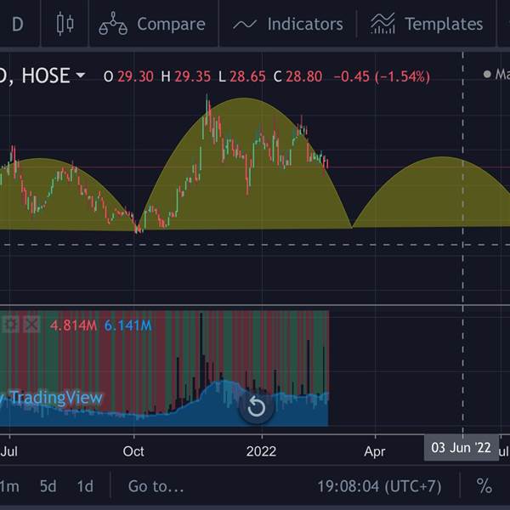Open indicator Templates menu
Image resolution: width=510 pixels, height=510 pixels.
427,24
